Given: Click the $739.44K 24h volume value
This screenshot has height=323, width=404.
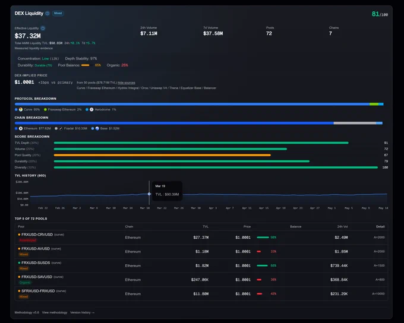Looking at the screenshot, I should click(x=339, y=265).
